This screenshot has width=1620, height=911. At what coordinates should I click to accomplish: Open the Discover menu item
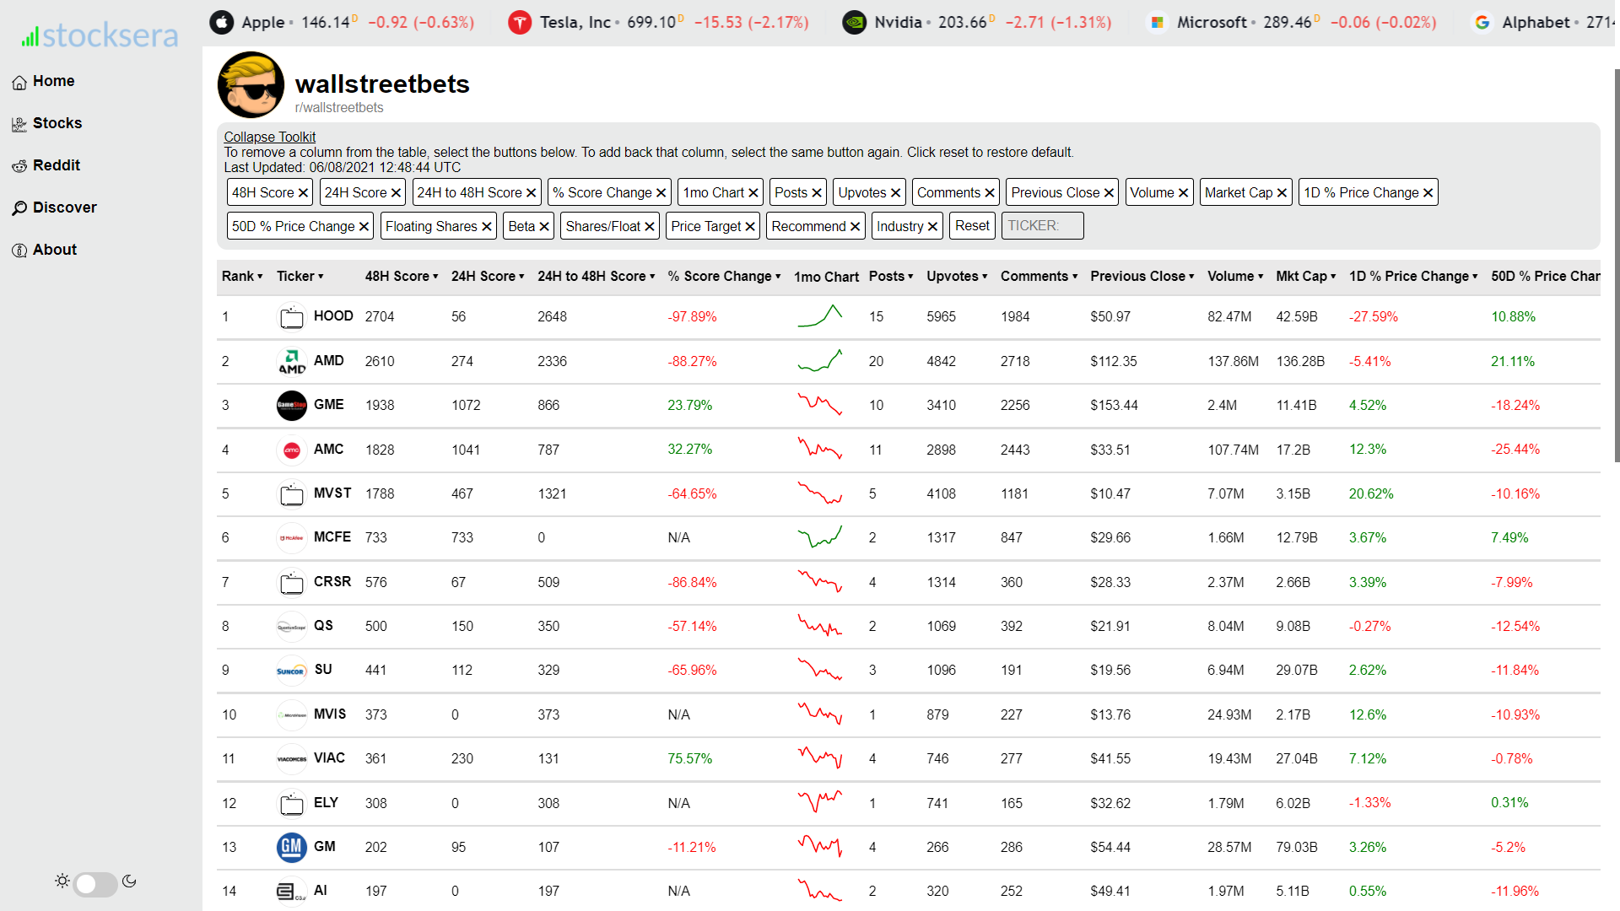(x=64, y=208)
